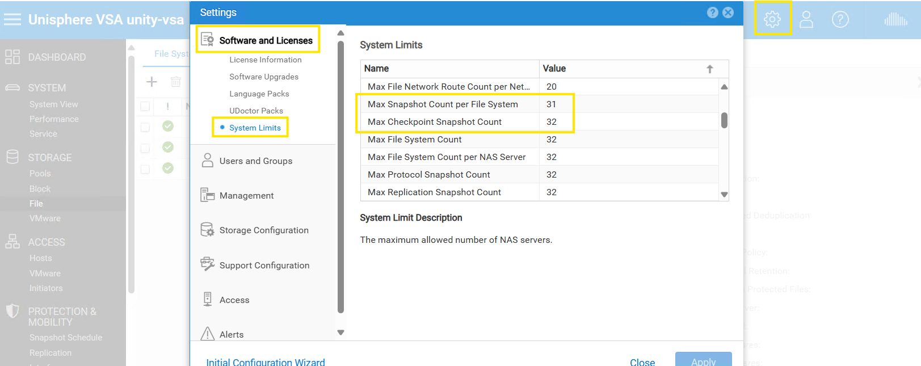Open Hosts under Access
This screenshot has height=366, width=921.
point(40,258)
